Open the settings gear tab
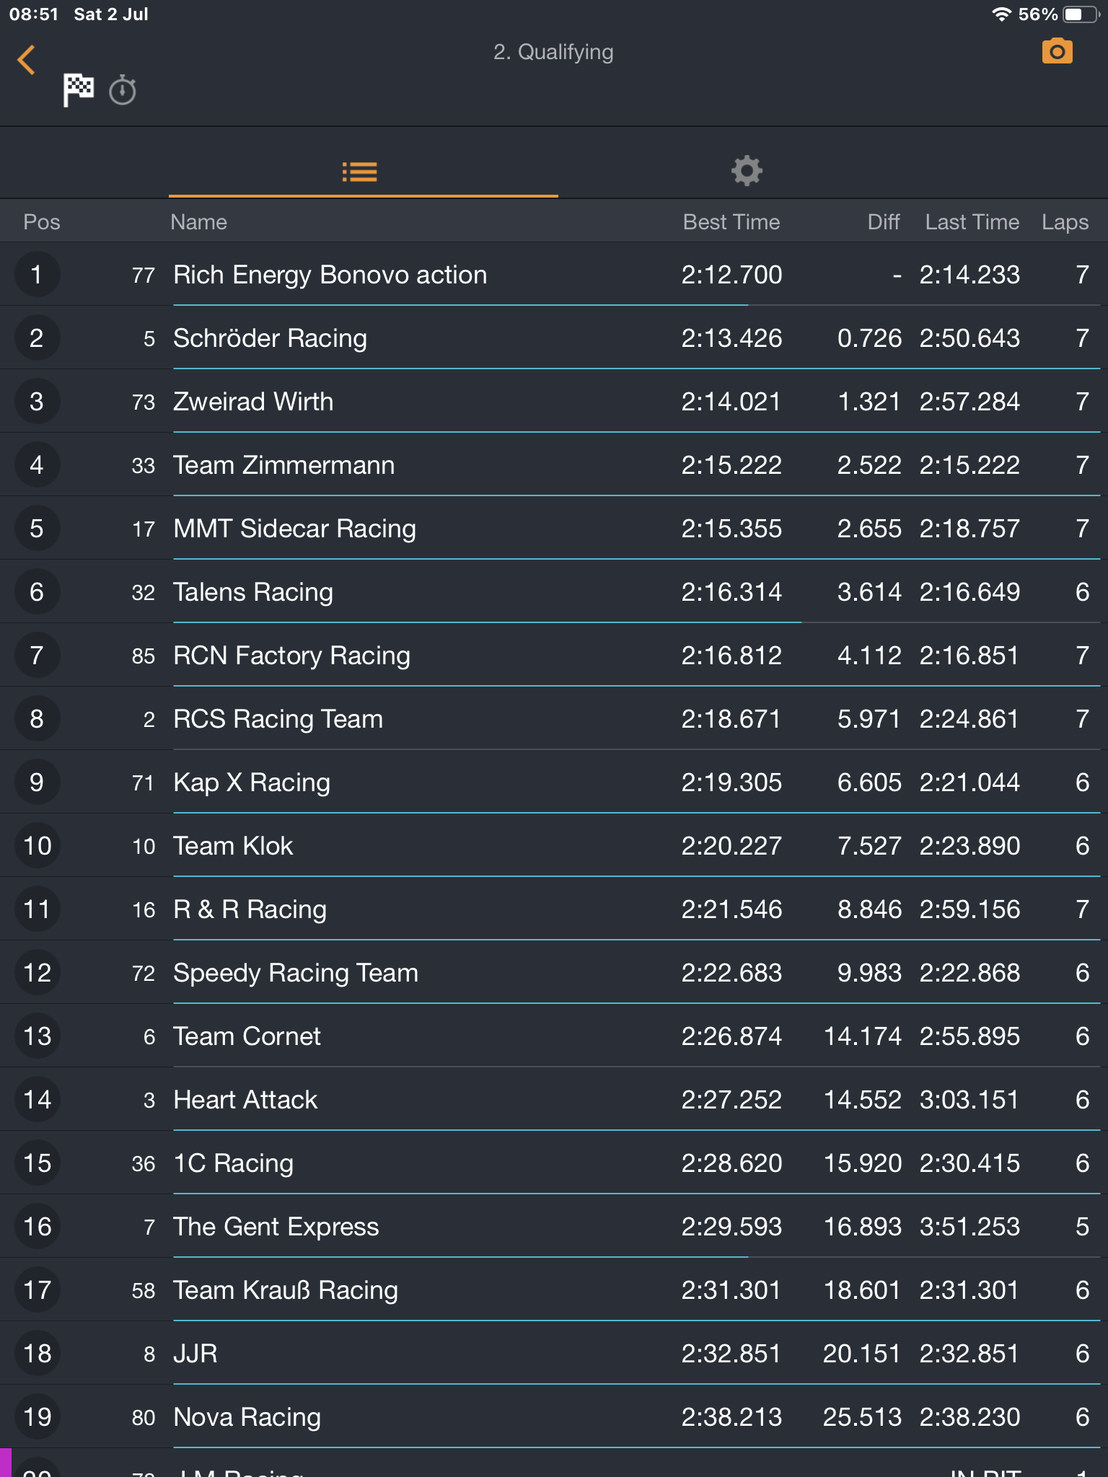The height and width of the screenshot is (1477, 1108). click(x=747, y=172)
